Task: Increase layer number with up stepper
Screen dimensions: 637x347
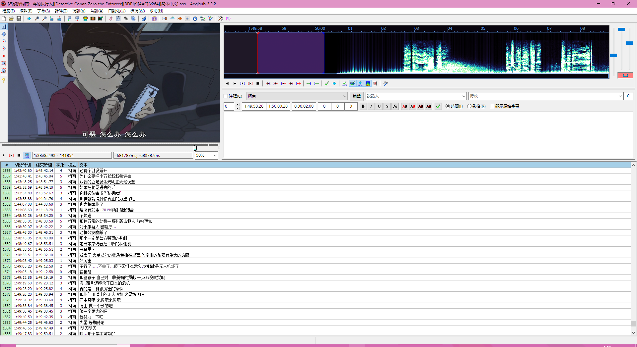Action: coord(237,105)
